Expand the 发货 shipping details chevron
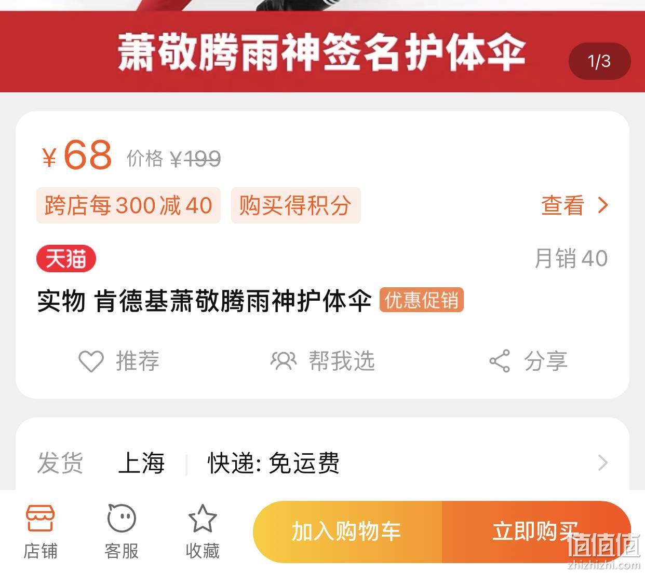This screenshot has height=574, width=645. pyautogui.click(x=603, y=463)
